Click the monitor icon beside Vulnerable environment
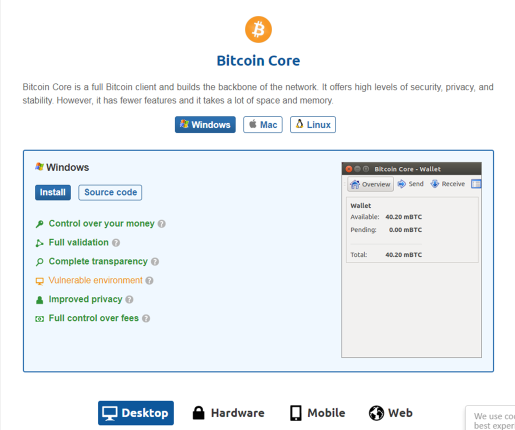The height and width of the screenshot is (430, 515). pos(39,281)
